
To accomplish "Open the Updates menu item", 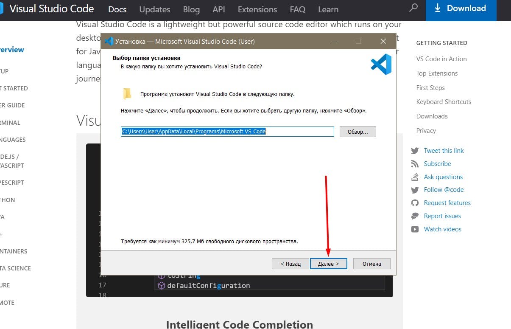I will point(155,9).
